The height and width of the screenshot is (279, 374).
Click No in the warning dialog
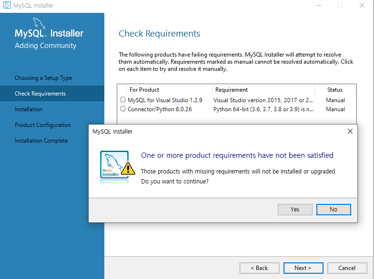pyautogui.click(x=334, y=210)
